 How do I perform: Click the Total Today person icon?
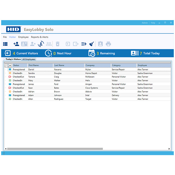click(134, 53)
